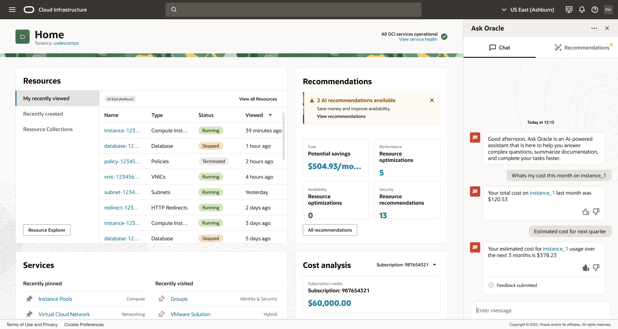Sort by Viewed column arrow
This screenshot has height=329, width=618.
click(x=270, y=115)
